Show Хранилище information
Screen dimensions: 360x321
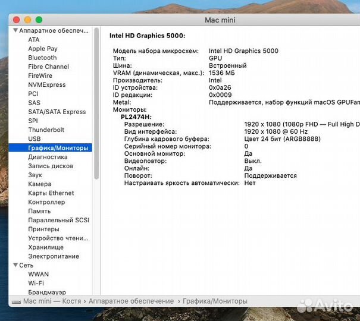46,247
